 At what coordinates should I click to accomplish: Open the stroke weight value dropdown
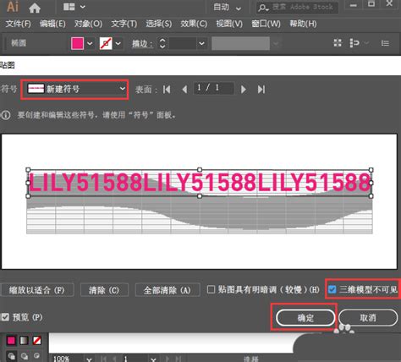pyautogui.click(x=201, y=43)
